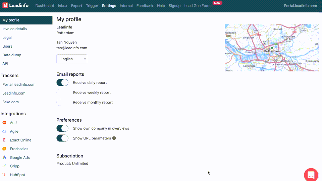The image size is (322, 181).
Task: Click the Rotterdam map thumbnail
Action: click(272, 48)
